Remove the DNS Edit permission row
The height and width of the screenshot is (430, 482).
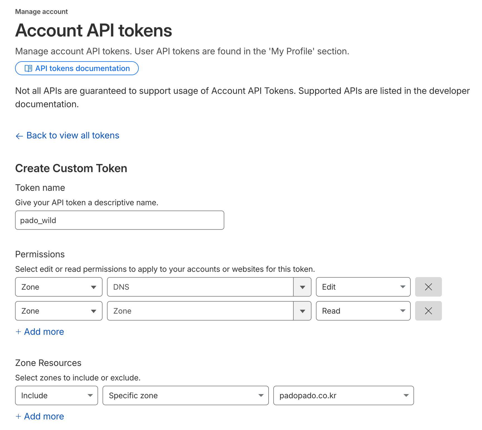428,287
